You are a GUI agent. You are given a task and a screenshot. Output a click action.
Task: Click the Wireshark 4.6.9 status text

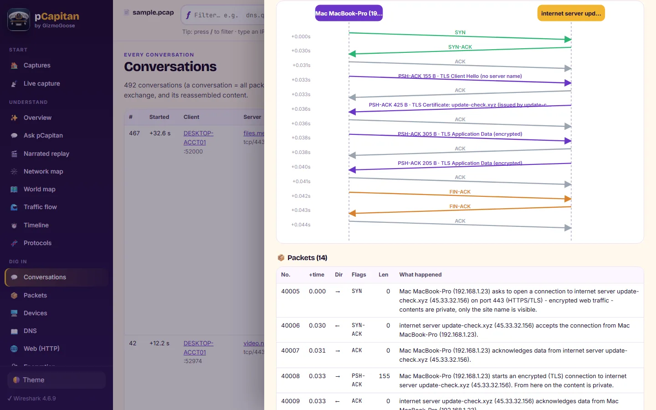tap(32, 399)
